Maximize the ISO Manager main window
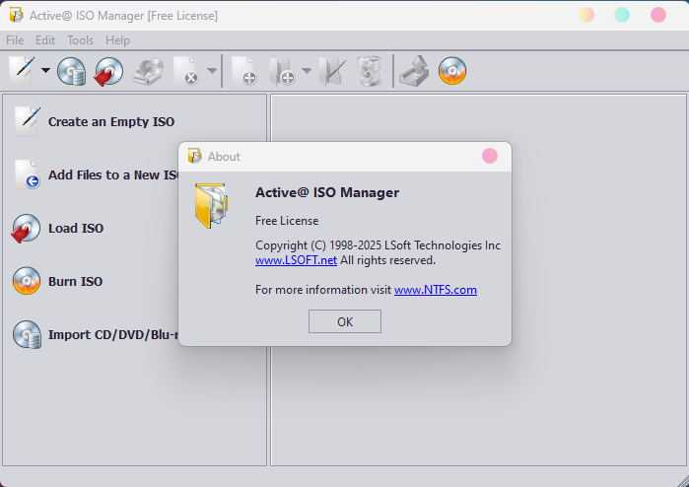The image size is (689, 487). [x=622, y=15]
